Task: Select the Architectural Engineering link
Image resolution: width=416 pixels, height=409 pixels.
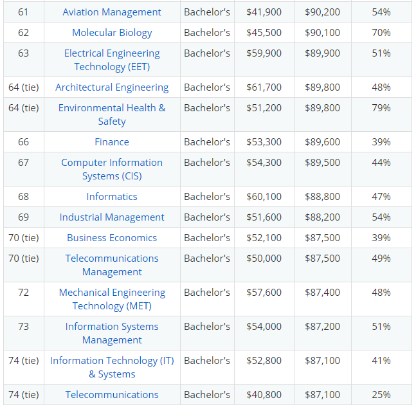Action: [112, 87]
